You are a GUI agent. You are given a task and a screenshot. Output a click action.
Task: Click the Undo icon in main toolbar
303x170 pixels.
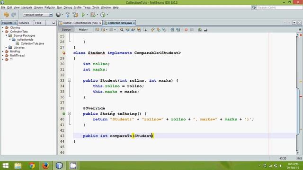6,15
